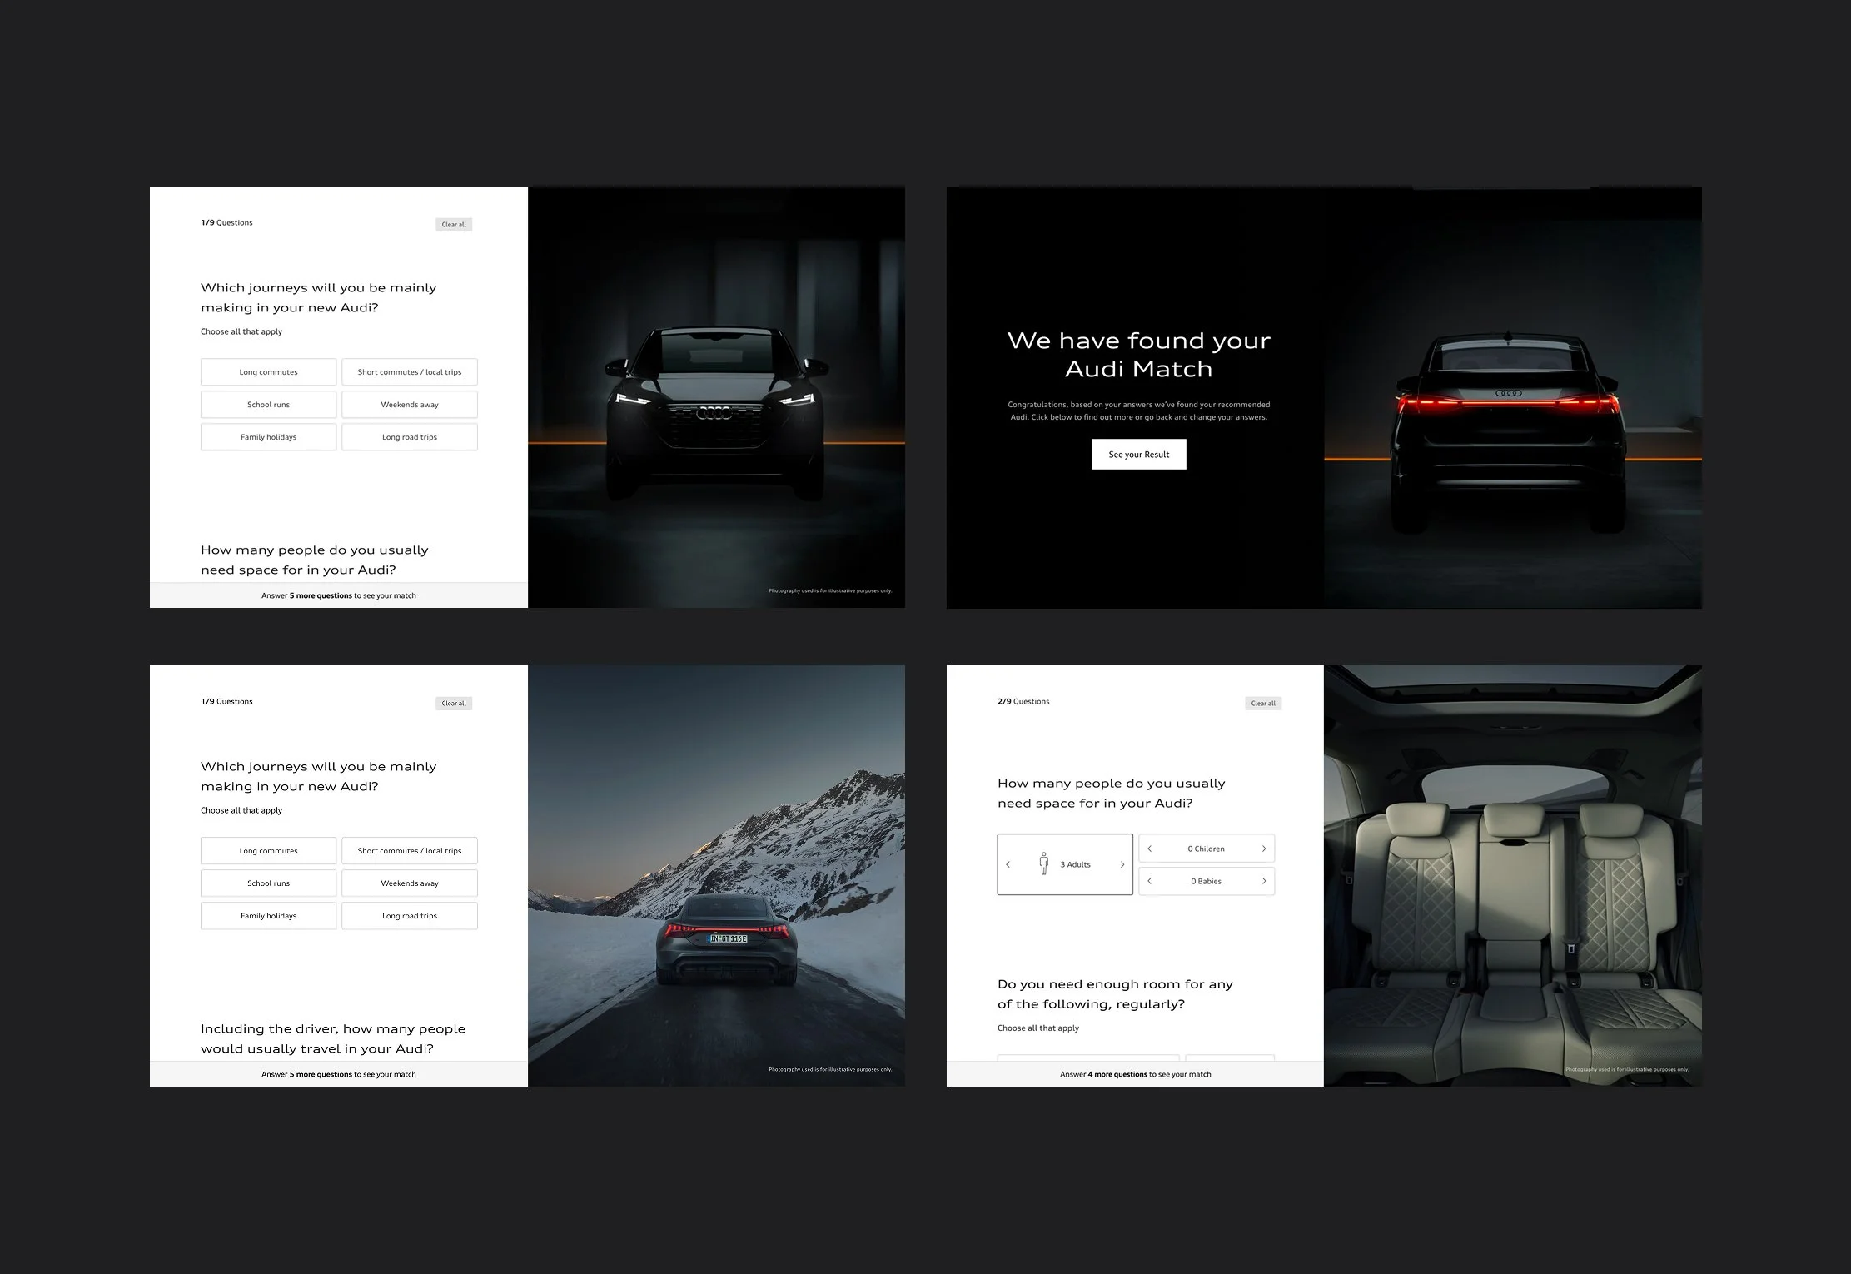Increase adults using the right chevron
This screenshot has height=1274, width=1851.
coord(1122,863)
